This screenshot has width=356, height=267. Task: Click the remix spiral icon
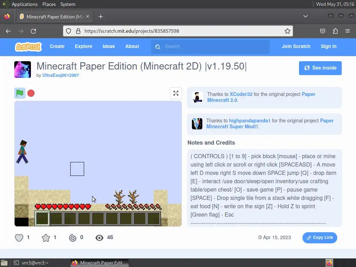coord(73,238)
